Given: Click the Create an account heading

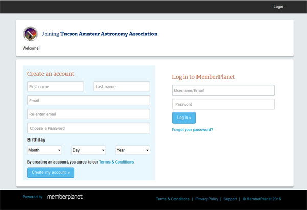Looking at the screenshot, I should [51, 74].
